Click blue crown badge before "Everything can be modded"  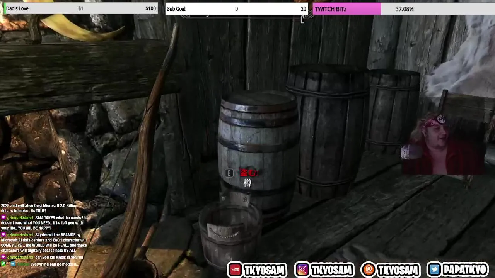click(13, 264)
